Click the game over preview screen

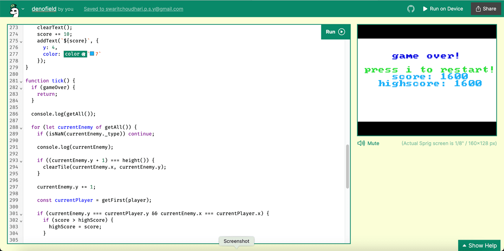point(427,80)
